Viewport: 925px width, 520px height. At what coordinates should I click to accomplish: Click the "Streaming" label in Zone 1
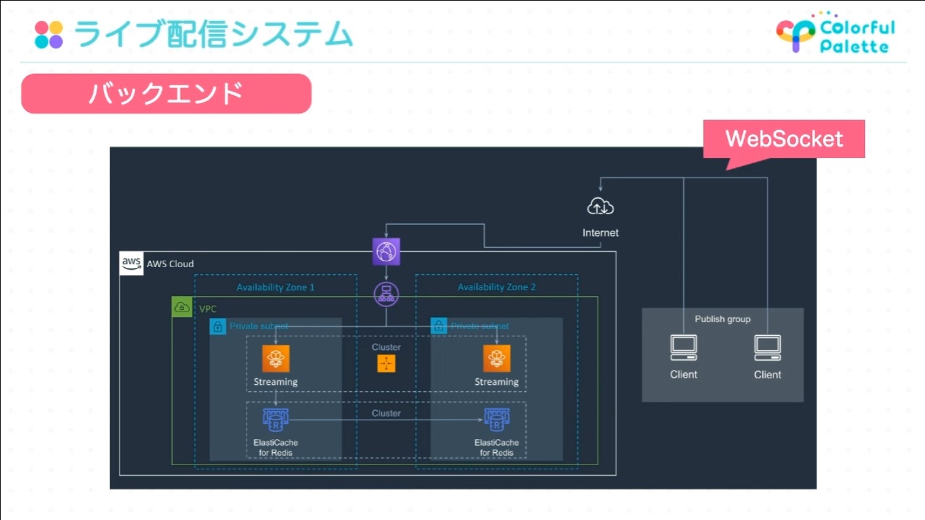(x=276, y=382)
